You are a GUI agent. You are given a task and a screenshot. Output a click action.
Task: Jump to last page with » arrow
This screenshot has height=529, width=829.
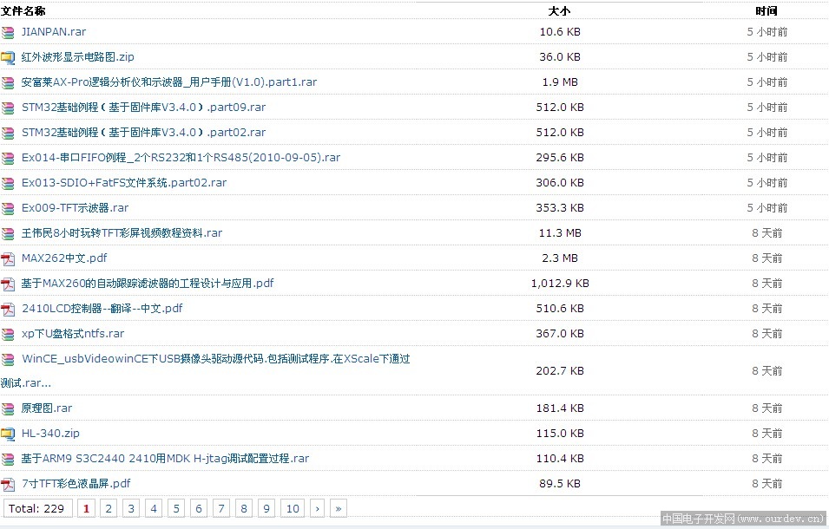(x=339, y=508)
